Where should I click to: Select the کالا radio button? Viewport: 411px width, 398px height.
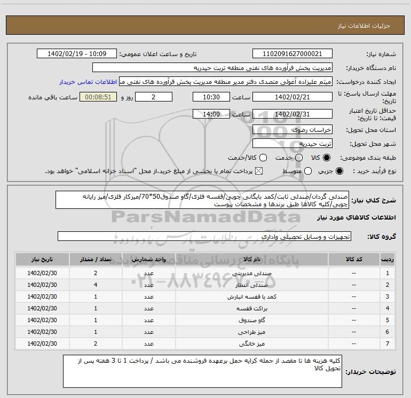[327, 158]
